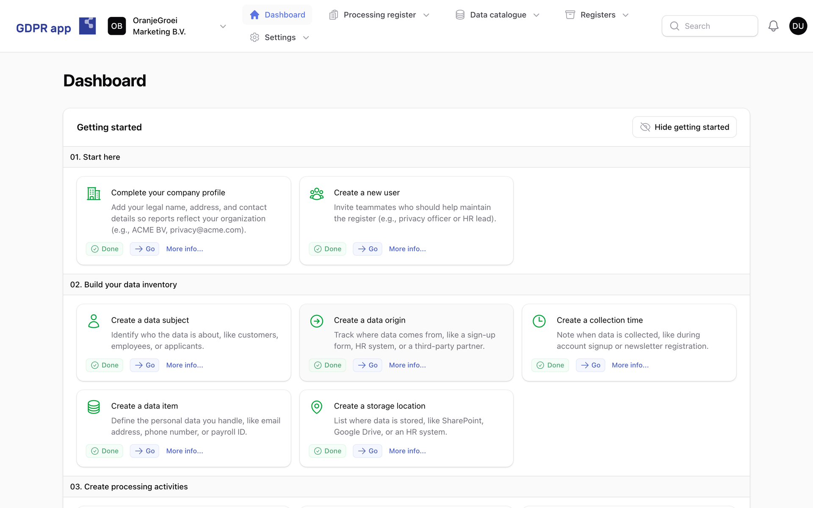Toggle Done on Create a storage location

(x=327, y=451)
